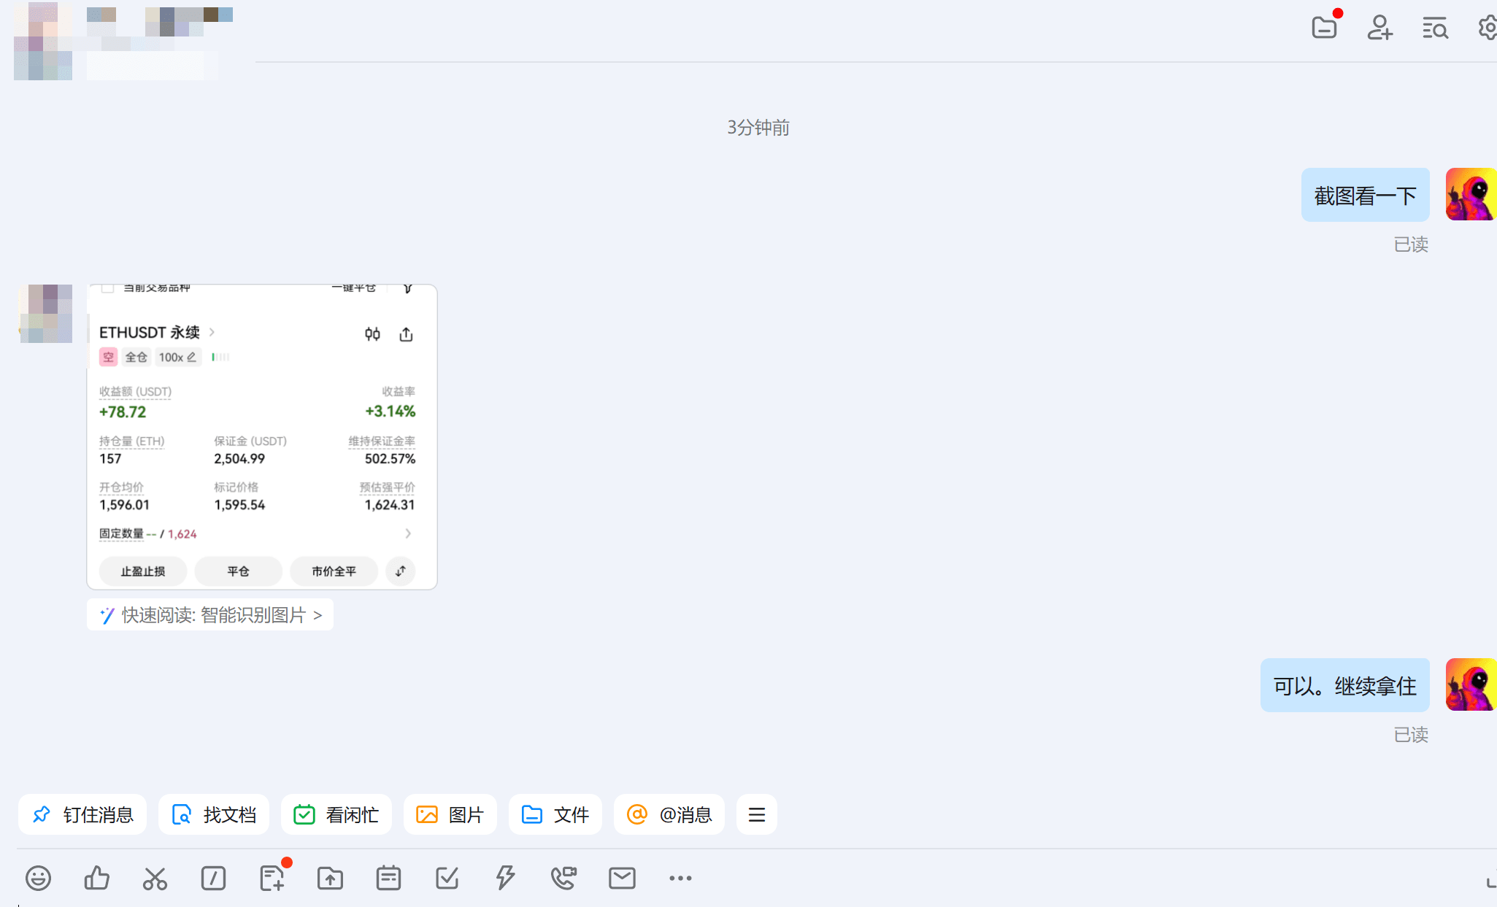Open the emoji picker
Screen dimensions: 1497x907
coord(39,878)
